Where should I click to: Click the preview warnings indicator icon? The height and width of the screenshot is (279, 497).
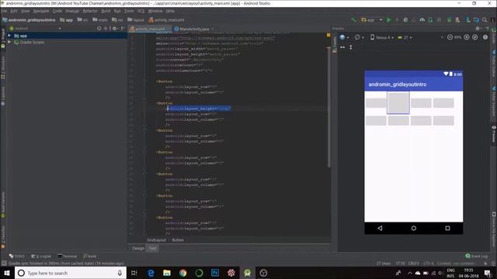pyautogui.click(x=485, y=37)
